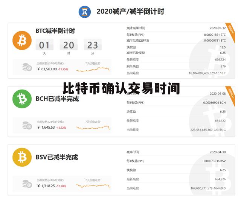This screenshot has height=199, width=241.
Task: Click the BCH PPS value 0.00056904 BCH
Action: click(x=214, y=103)
